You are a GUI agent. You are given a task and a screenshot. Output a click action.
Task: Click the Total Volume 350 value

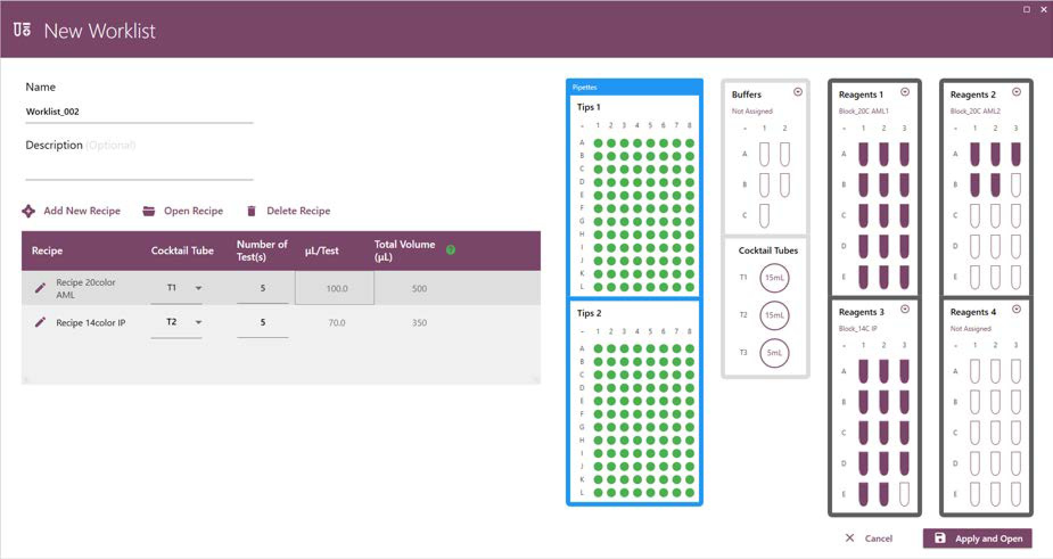(419, 323)
